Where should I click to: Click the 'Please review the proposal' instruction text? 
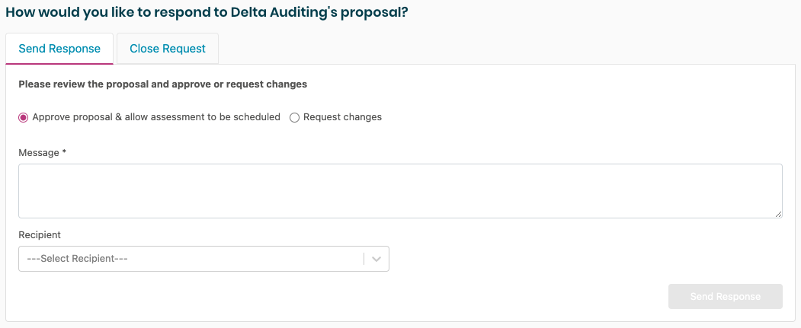[84, 84]
